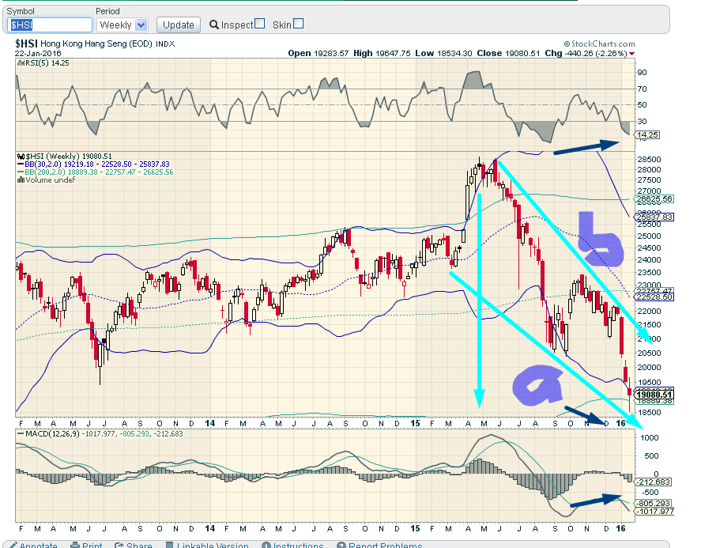Screen dimensions: 701x548
Task: Enable the Inspect checkbox
Action: [259, 24]
